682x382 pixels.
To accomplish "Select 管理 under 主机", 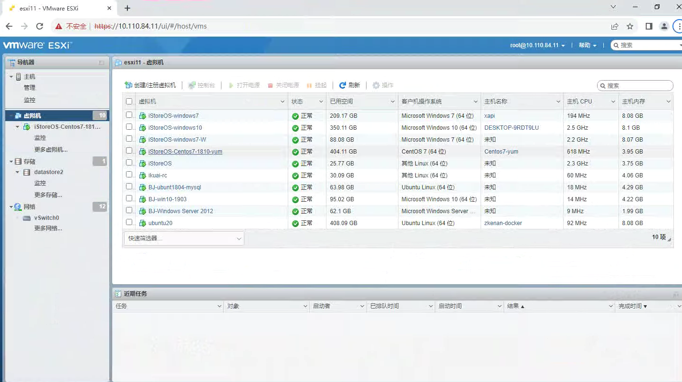I will [x=30, y=88].
